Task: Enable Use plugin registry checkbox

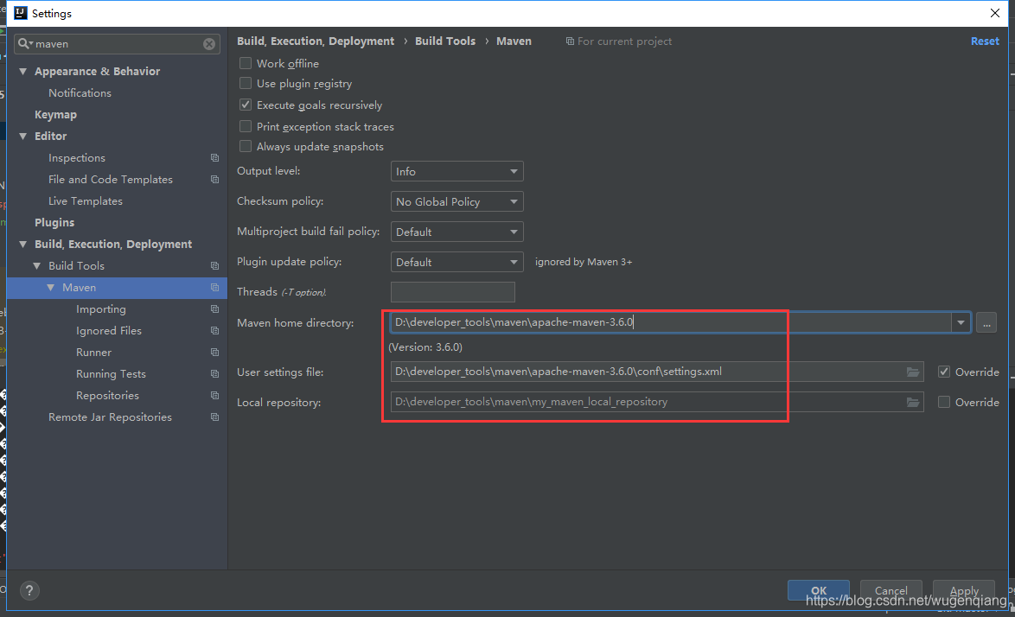Action: 246,84
